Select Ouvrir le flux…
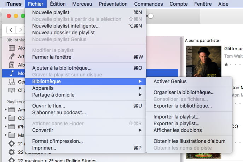Screen dimensions: 243x162 (85, 106)
